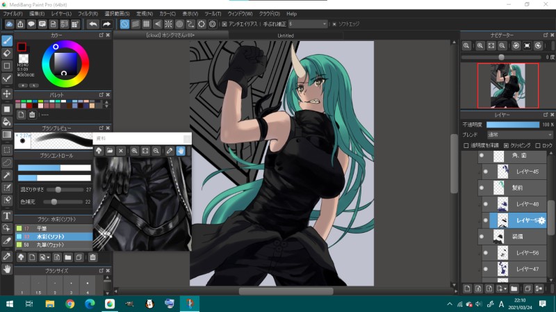The image size is (556, 312).
Task: Undock the Layers panel
Action: point(546,115)
